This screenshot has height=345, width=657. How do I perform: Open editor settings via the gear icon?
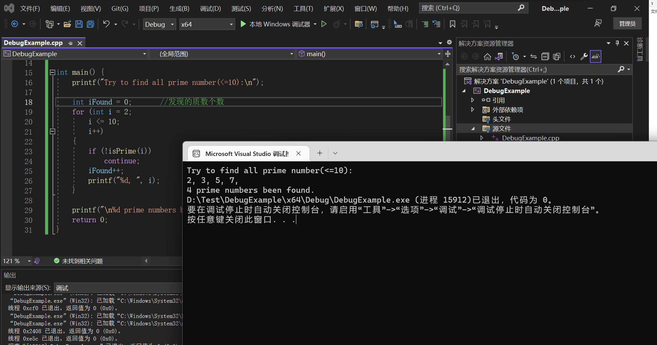coord(449,42)
